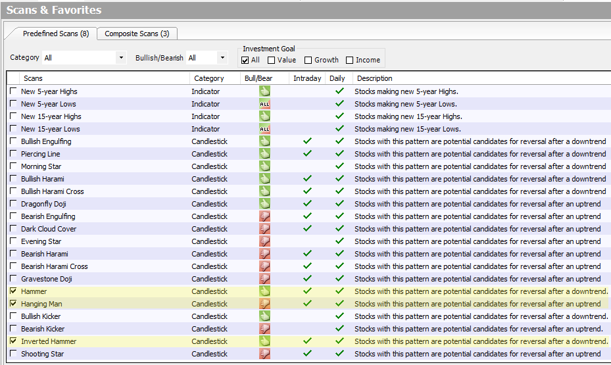Image resolution: width=611 pixels, height=365 pixels.
Task: Select the Evening Star scan row
Action: click(42, 241)
